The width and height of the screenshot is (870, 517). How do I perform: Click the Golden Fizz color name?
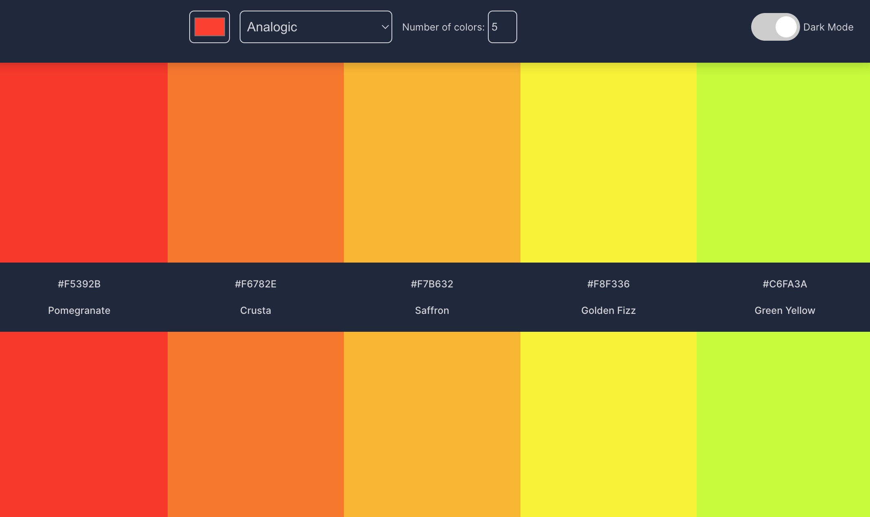coord(608,310)
